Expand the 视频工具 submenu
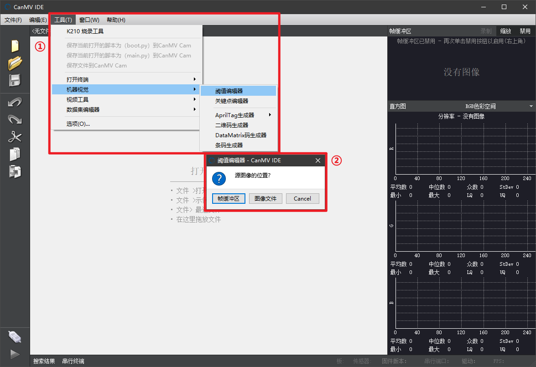536x367 pixels. (126, 99)
